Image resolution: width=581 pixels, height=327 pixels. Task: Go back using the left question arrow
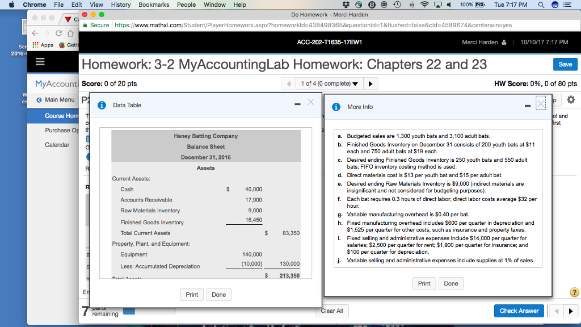[x=288, y=83]
